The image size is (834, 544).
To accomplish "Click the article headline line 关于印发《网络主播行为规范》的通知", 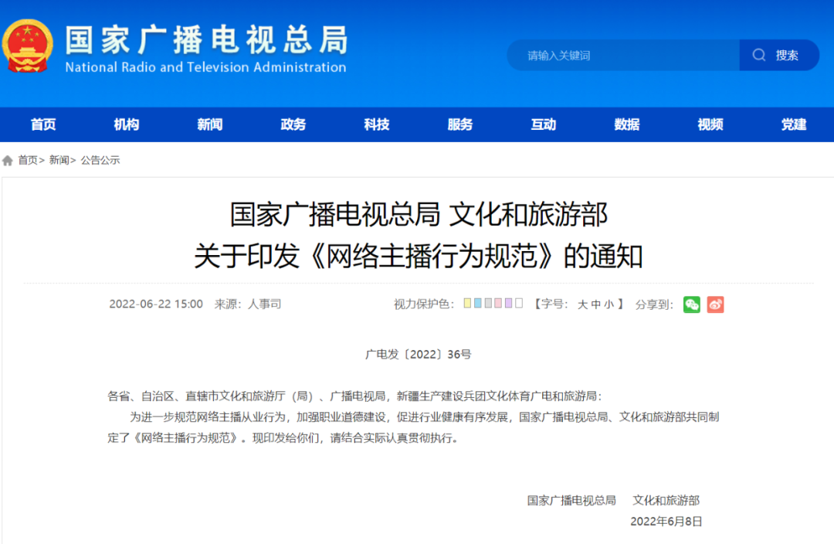I will (418, 256).
